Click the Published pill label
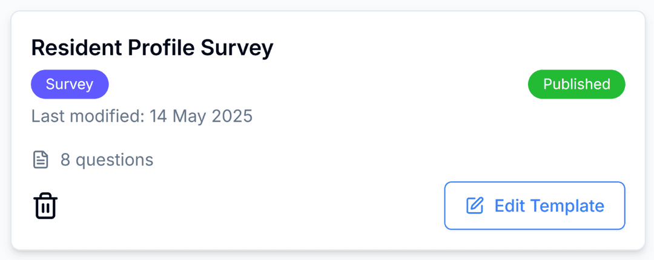This screenshot has height=260, width=654. tap(576, 84)
